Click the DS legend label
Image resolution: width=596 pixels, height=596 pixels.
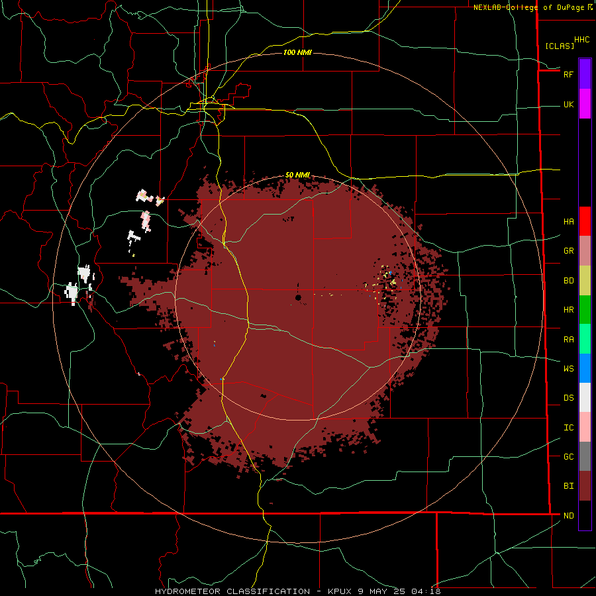click(568, 397)
